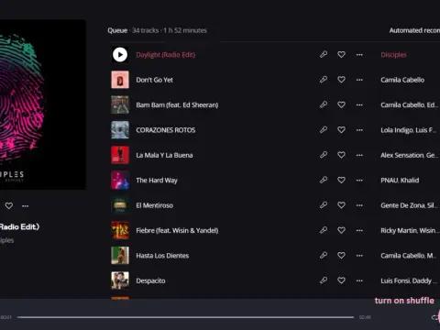
Task: Like Daylight (Radio Edit) in queue
Action: (x=341, y=55)
